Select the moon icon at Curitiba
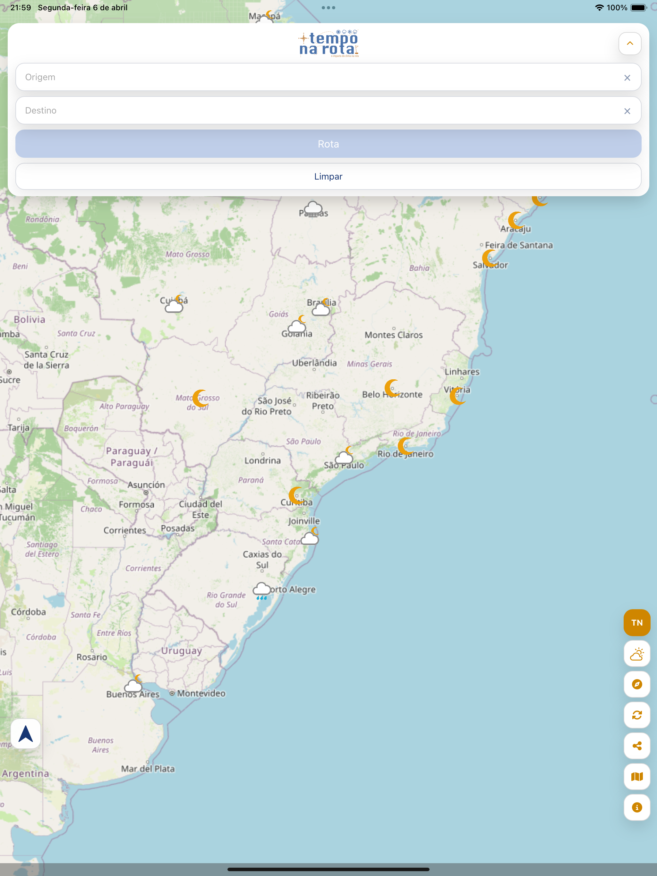 (297, 495)
